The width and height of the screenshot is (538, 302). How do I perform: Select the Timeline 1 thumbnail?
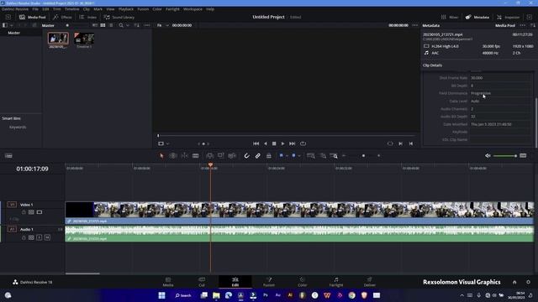tap(84, 39)
